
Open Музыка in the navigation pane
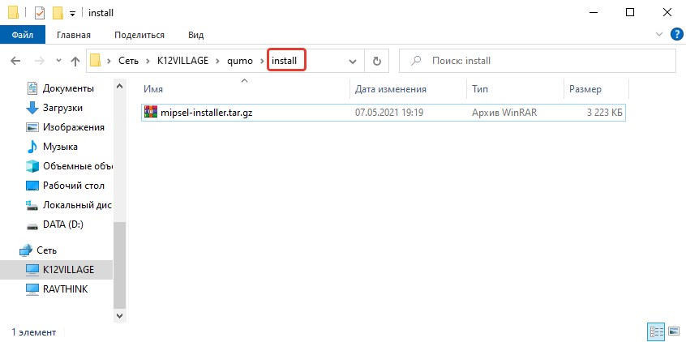60,147
